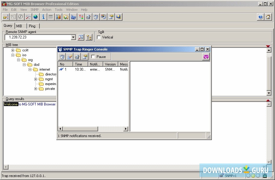
Task: Click the contact remote SNMP agent arrow icon
Action: click(x=81, y=37)
